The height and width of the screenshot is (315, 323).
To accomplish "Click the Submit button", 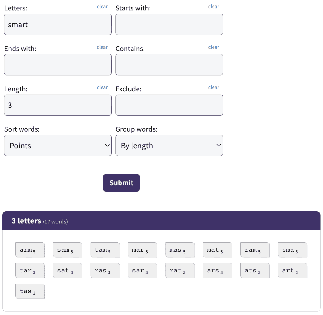I will [x=121, y=183].
